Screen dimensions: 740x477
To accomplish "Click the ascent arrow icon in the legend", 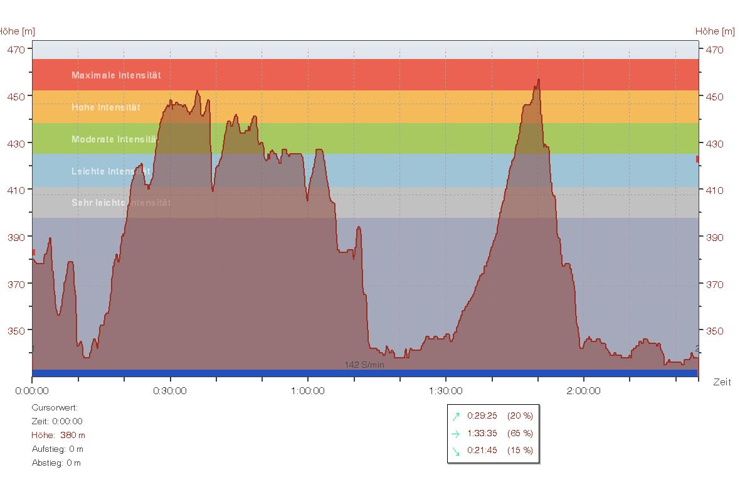I will [456, 415].
